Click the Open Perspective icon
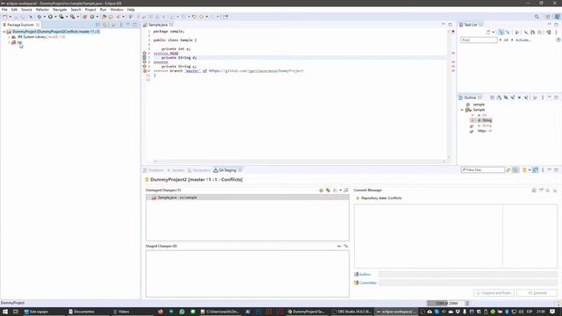This screenshot has height=316, width=562. (548, 17)
